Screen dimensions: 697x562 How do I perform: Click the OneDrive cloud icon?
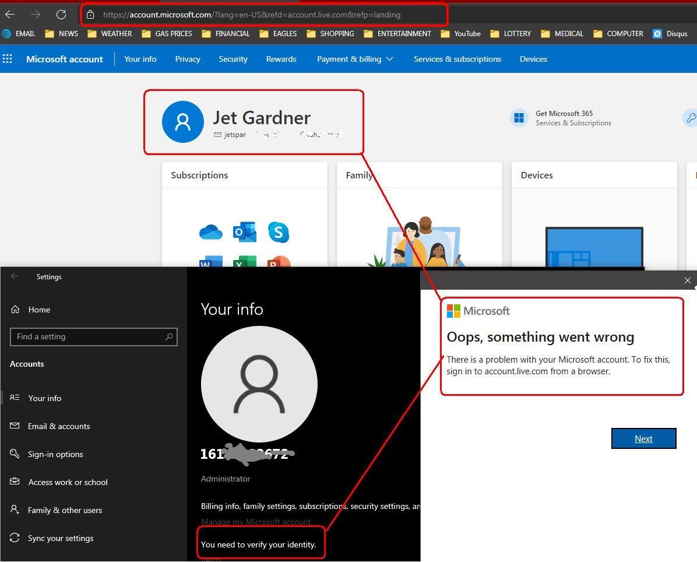[x=211, y=232]
